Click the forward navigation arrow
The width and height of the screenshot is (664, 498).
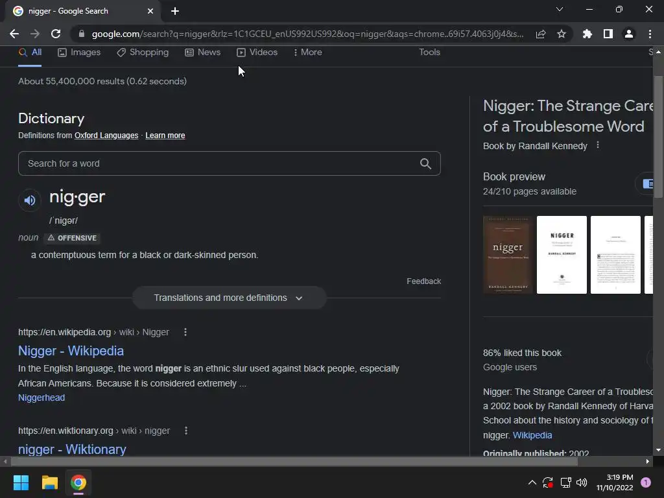35,34
